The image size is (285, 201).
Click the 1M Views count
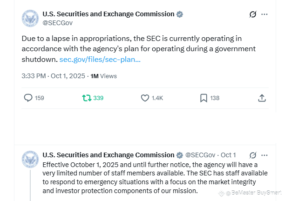coord(103,76)
